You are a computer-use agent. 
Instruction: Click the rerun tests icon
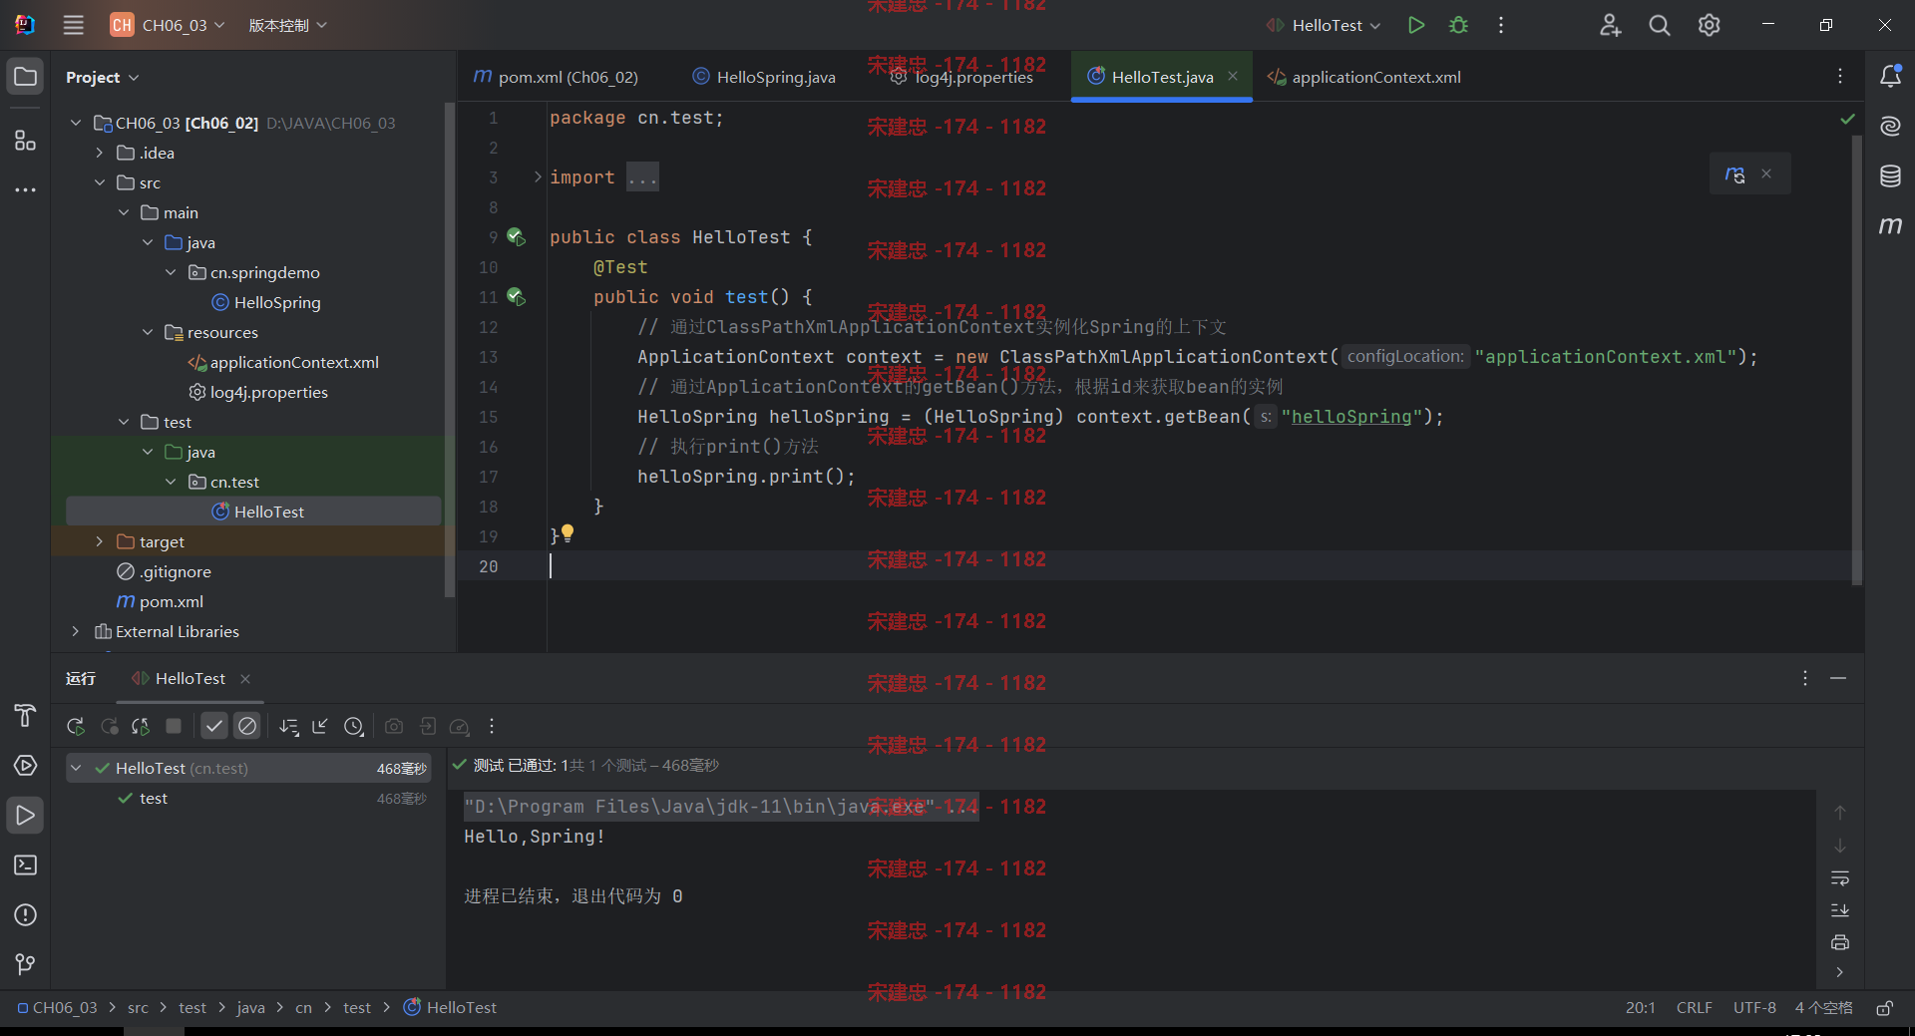click(x=76, y=726)
